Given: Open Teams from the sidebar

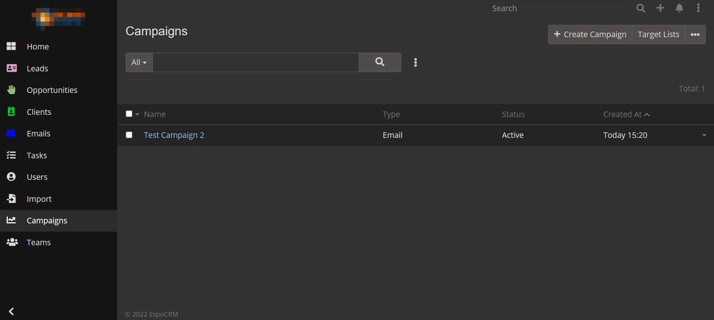Looking at the screenshot, I should tap(38, 242).
